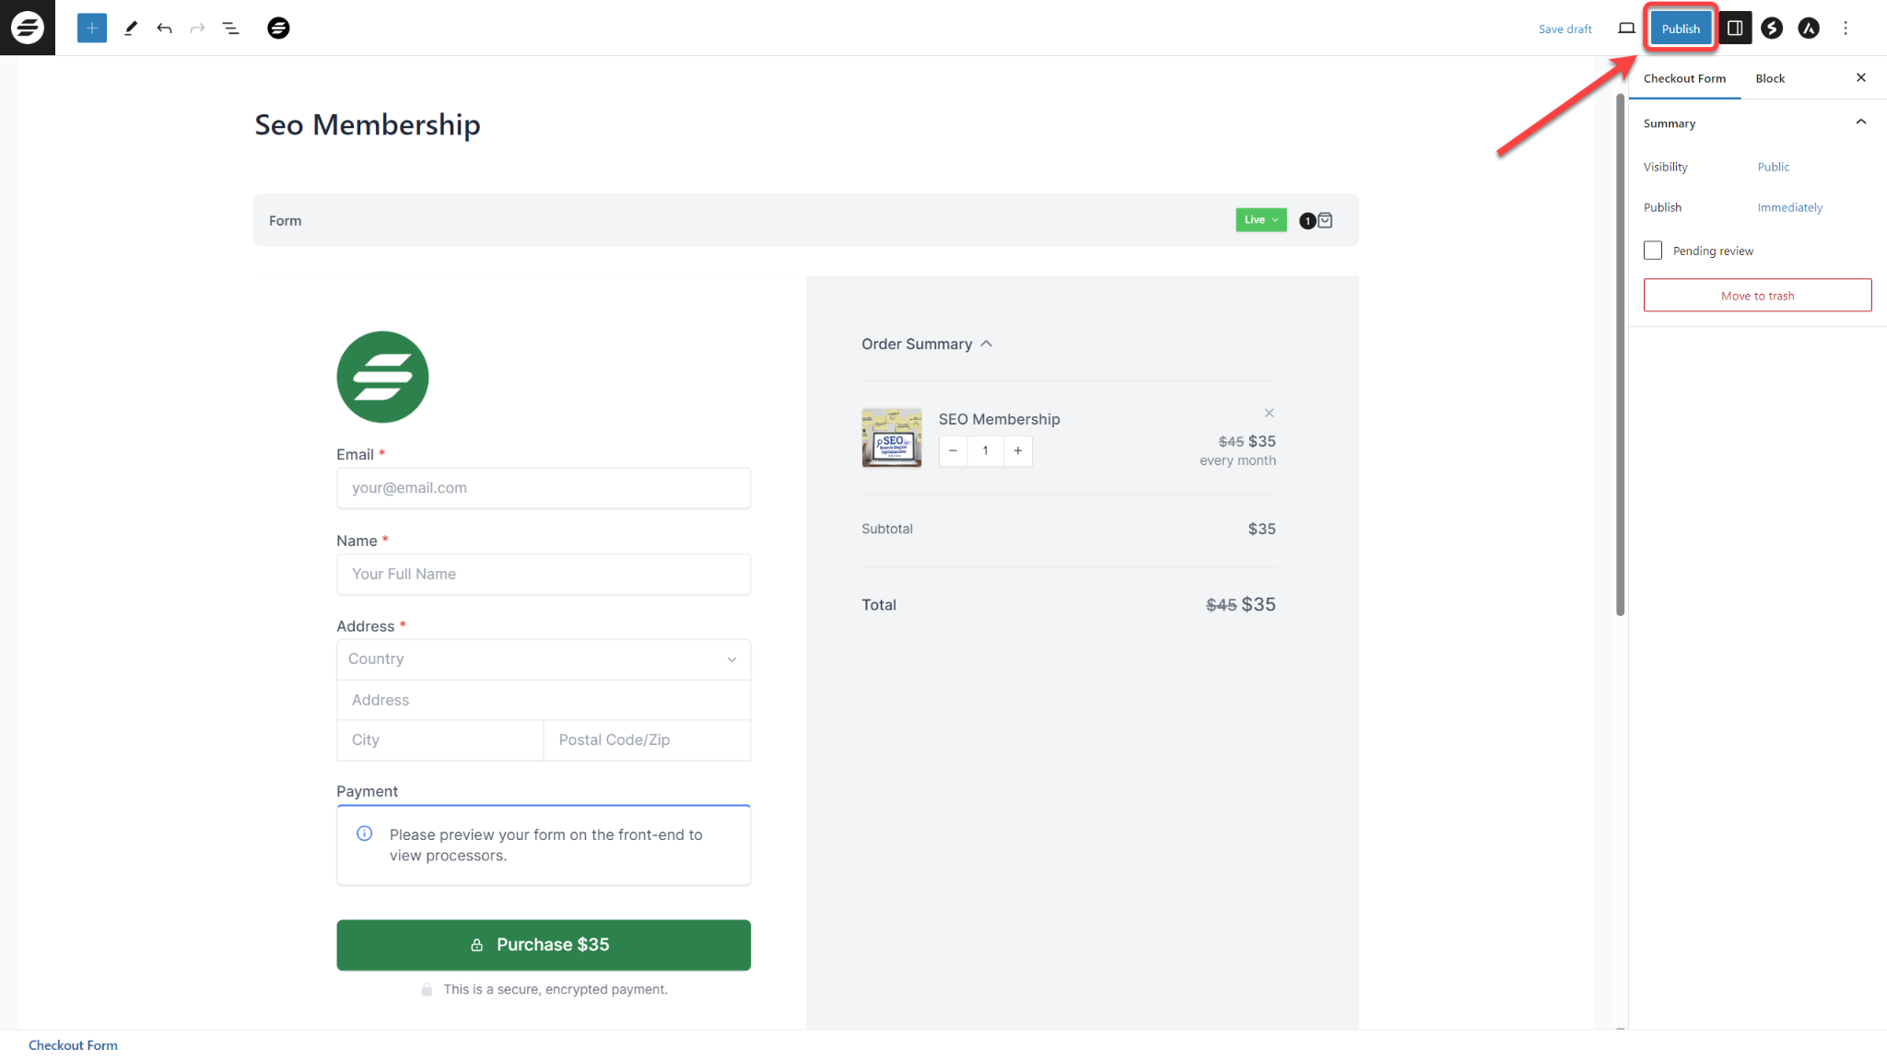
Task: Undo the last change
Action: coord(164,28)
